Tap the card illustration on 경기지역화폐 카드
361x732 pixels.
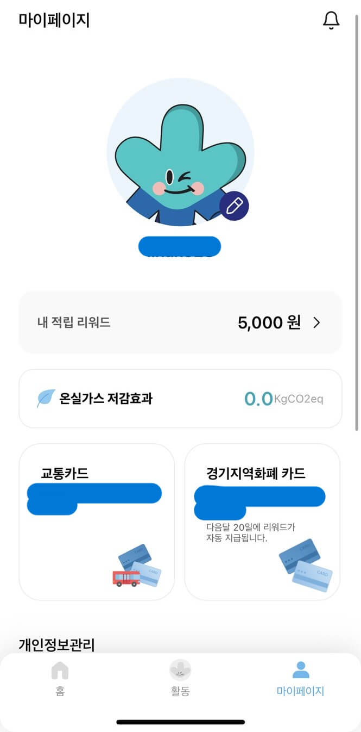pos(305,566)
